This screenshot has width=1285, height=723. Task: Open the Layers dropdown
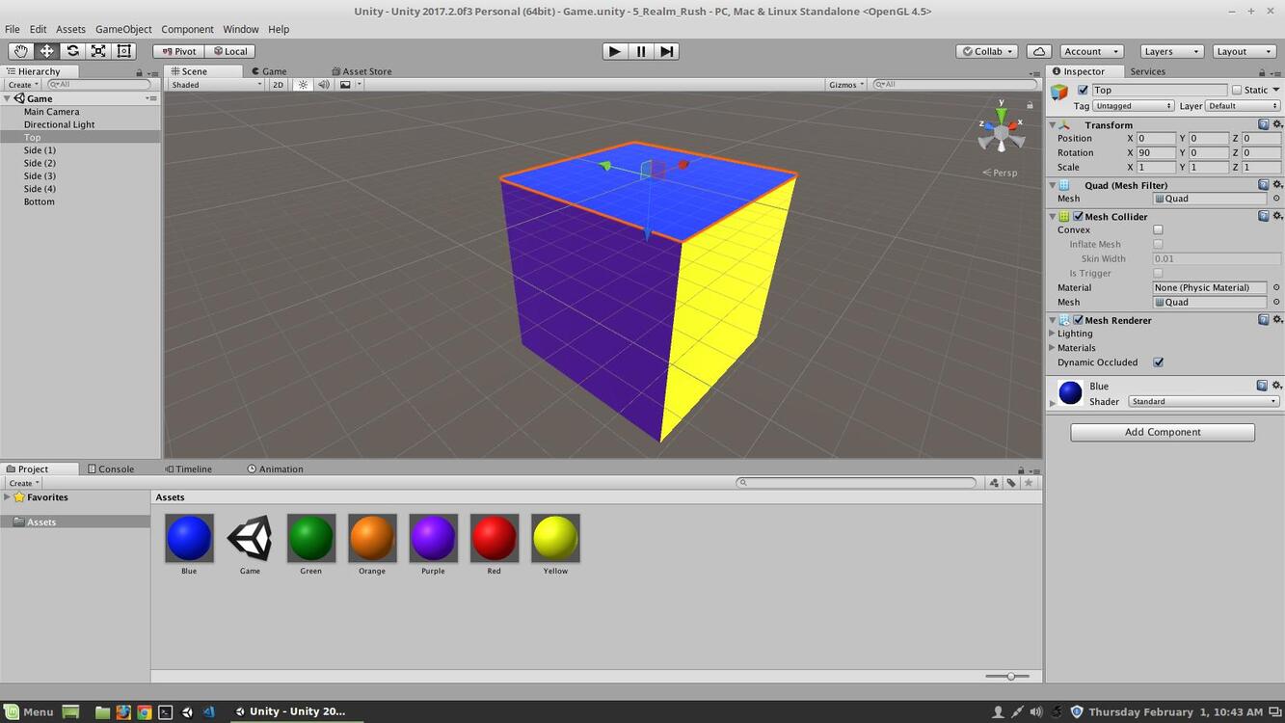coord(1170,51)
